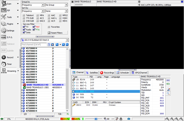Switch to the Channel tab
Viewport: 184px width, 121px height.
click(x=78, y=72)
